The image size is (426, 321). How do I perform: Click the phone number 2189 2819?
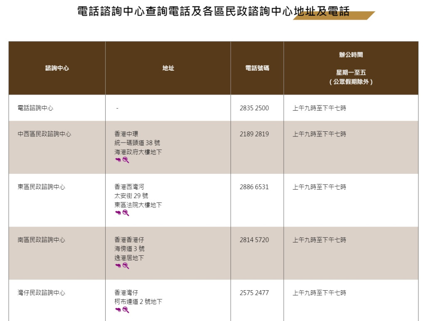[x=254, y=134]
